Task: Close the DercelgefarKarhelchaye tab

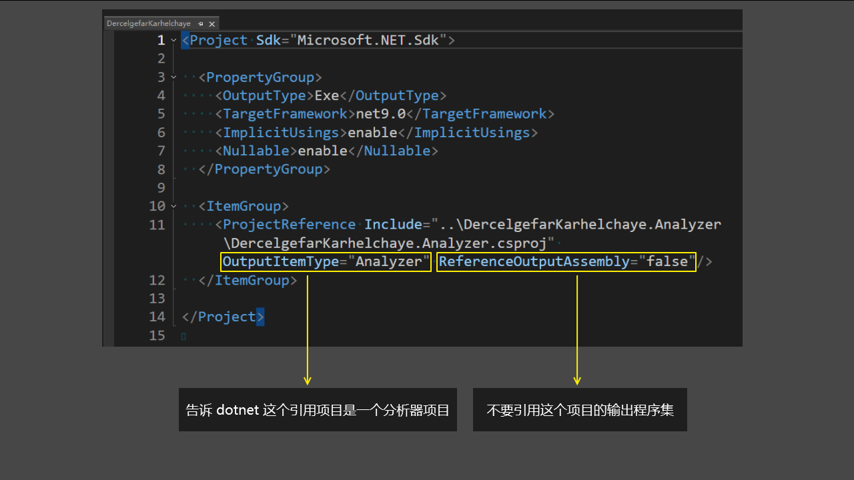Action: point(211,23)
